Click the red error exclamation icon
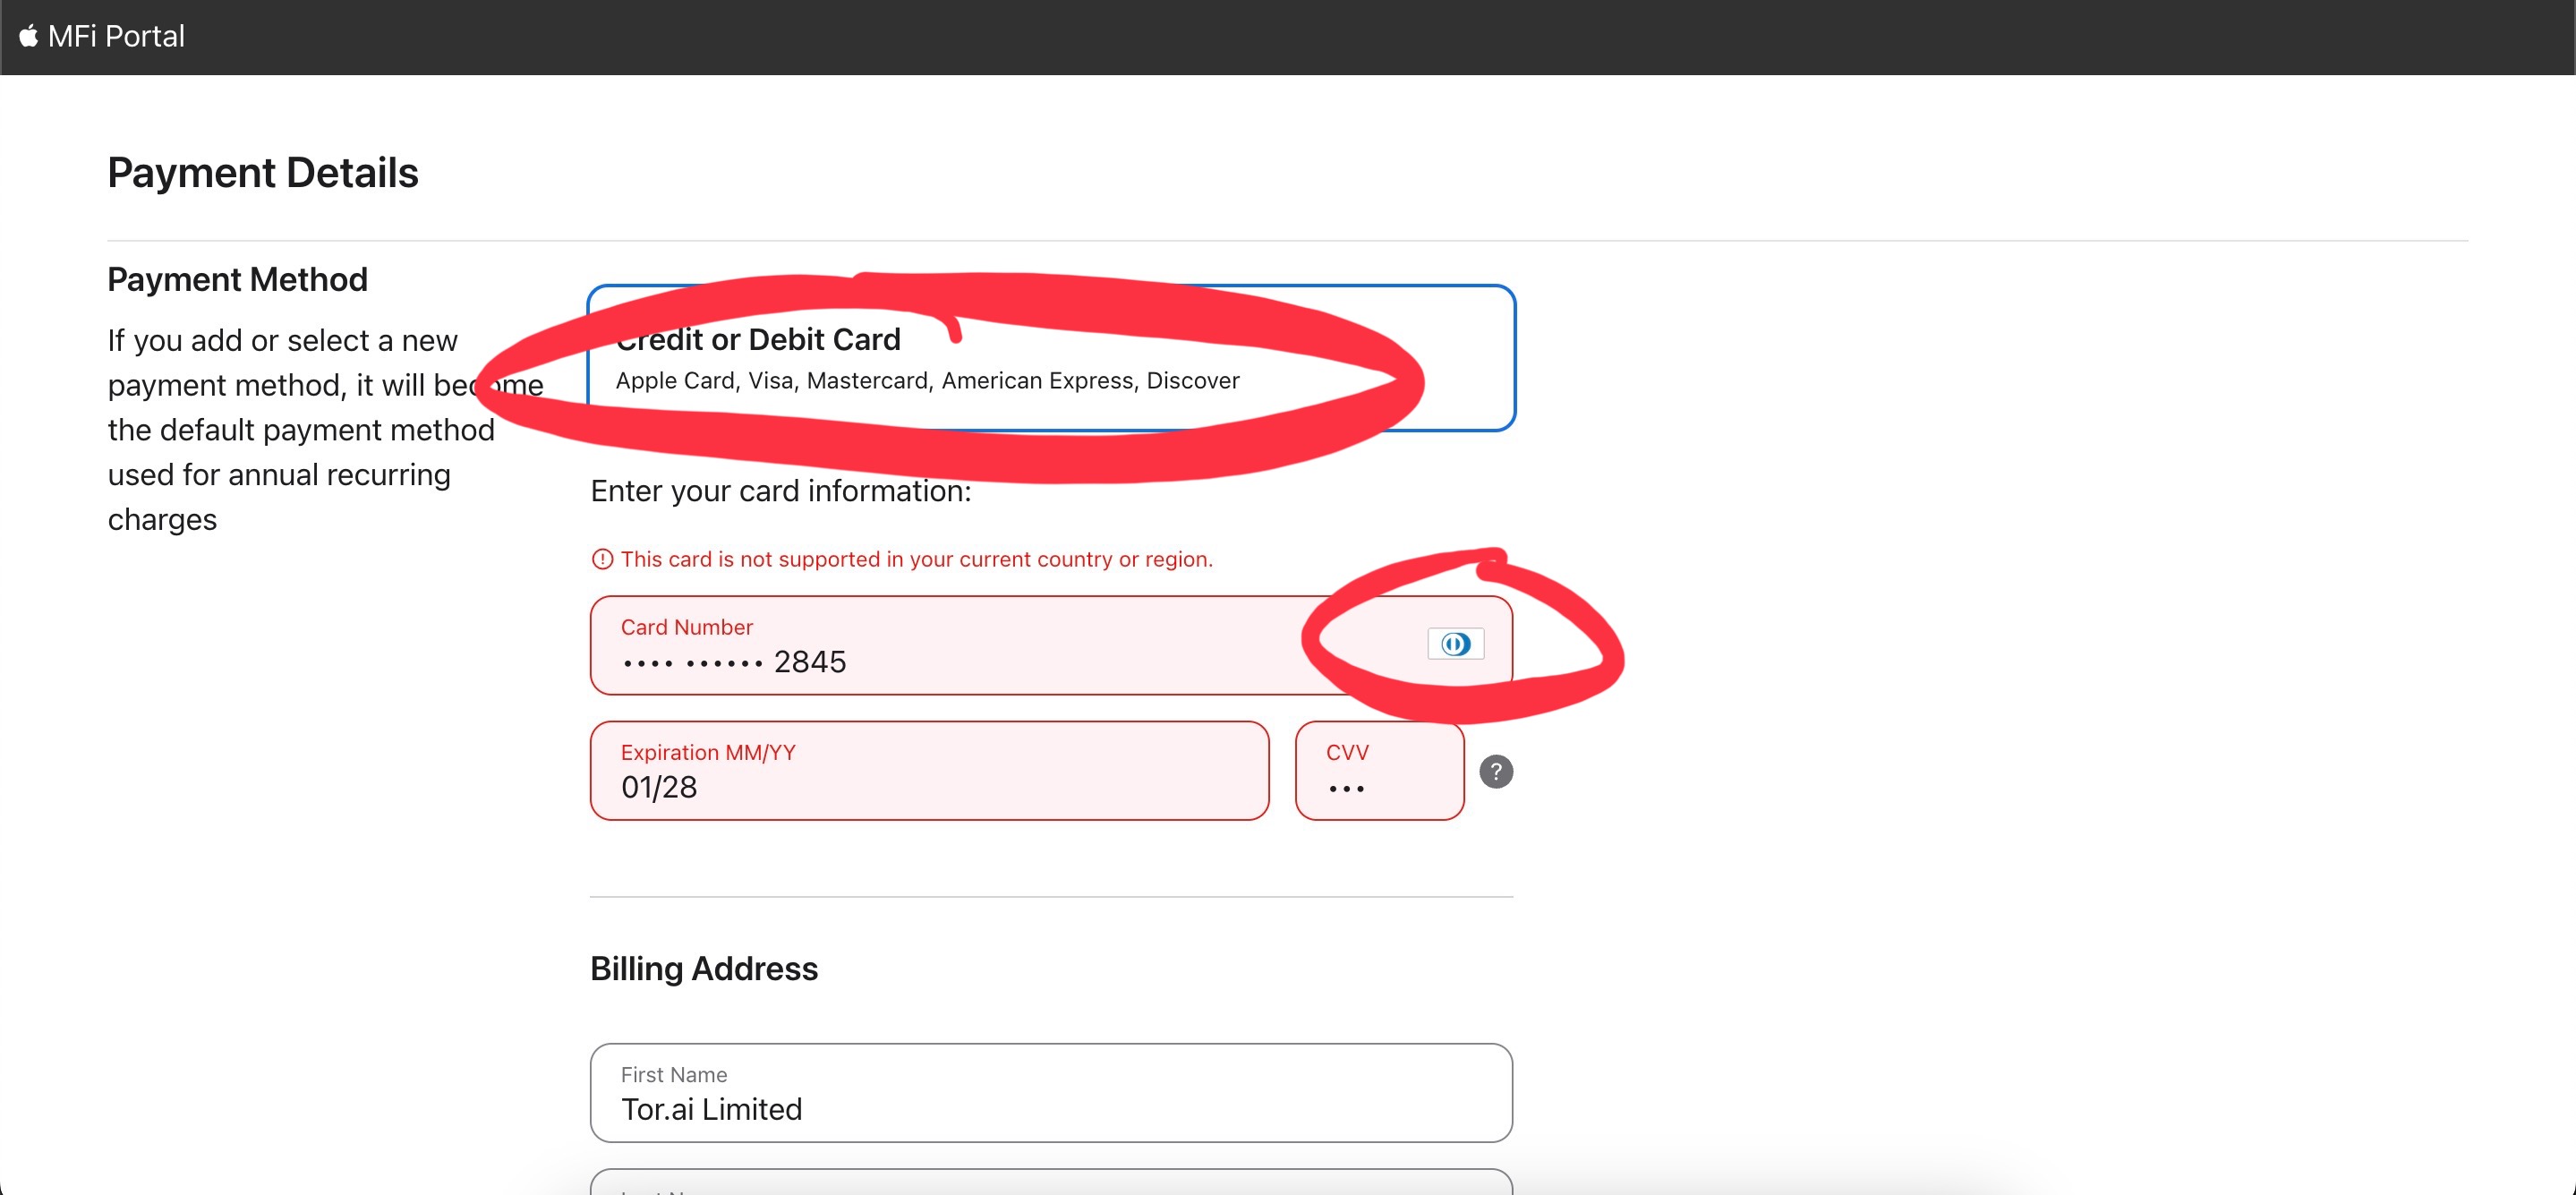Viewport: 2576px width, 1195px height. (602, 559)
